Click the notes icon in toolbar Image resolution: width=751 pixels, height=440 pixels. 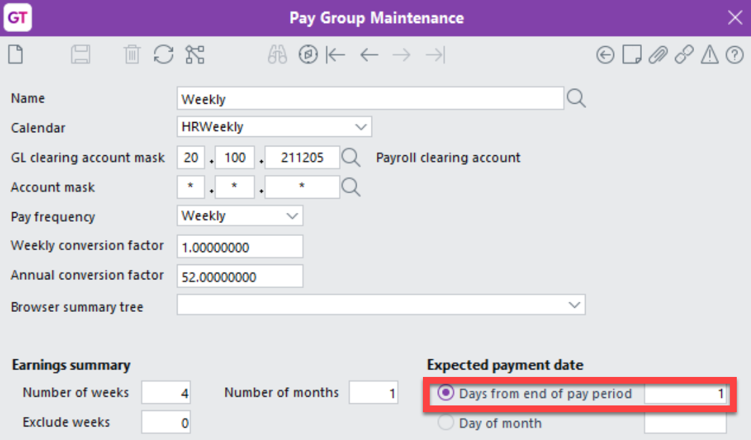click(632, 55)
